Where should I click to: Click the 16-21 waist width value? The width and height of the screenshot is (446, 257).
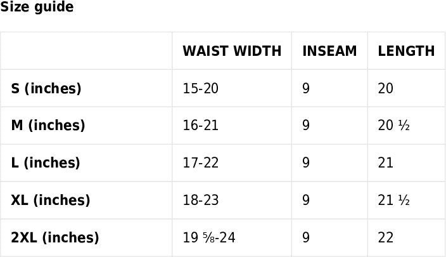(200, 126)
